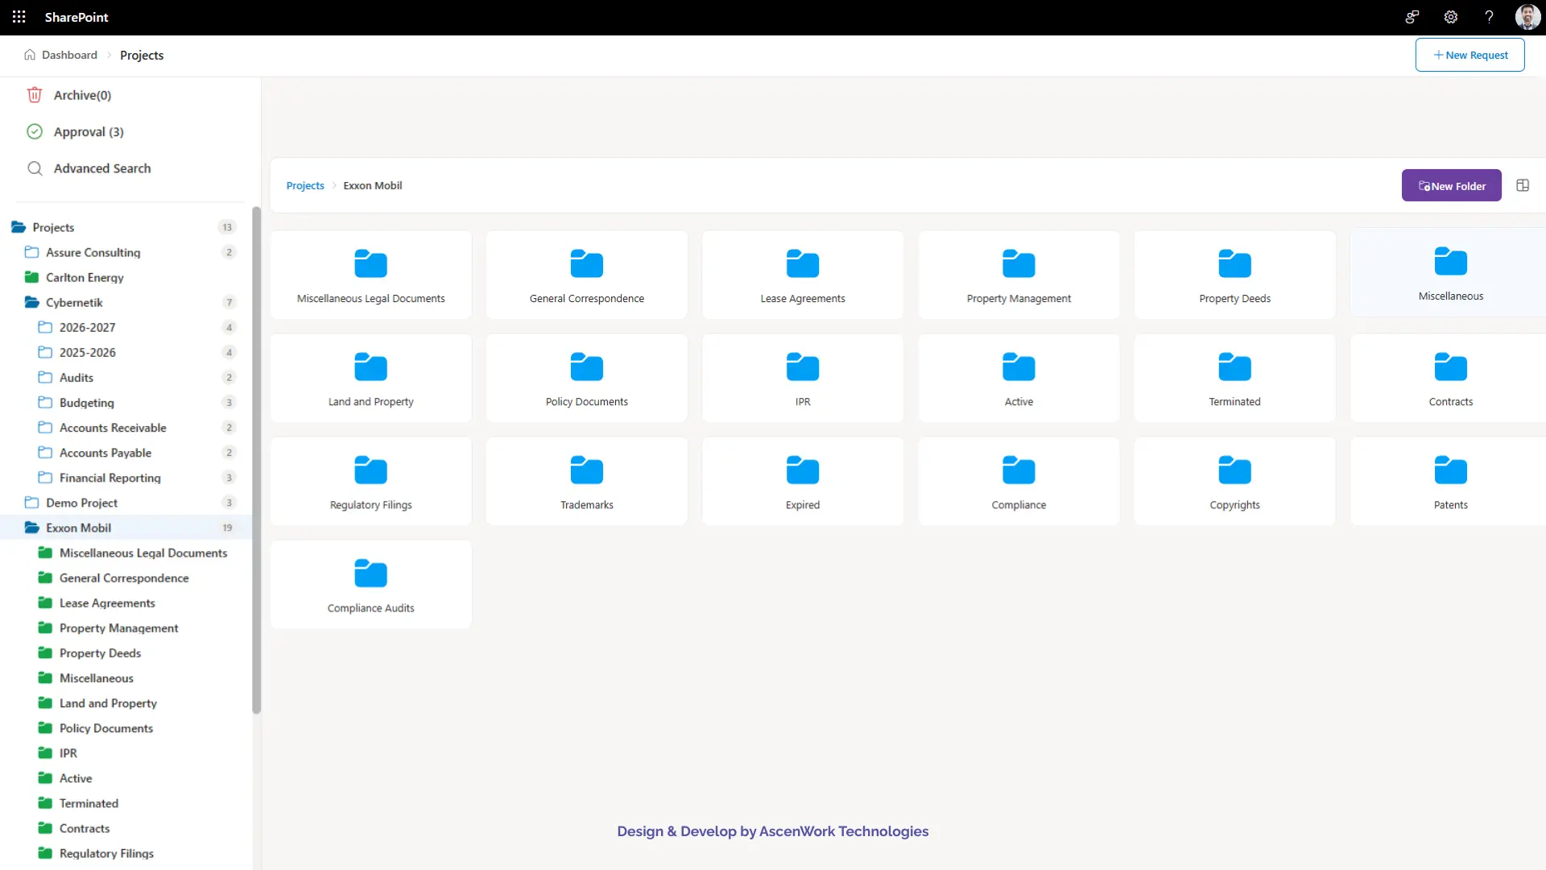Screen dimensions: 1546x870
Task: Click the Exxon Mobil breadcrumb text
Action: pyautogui.click(x=372, y=185)
